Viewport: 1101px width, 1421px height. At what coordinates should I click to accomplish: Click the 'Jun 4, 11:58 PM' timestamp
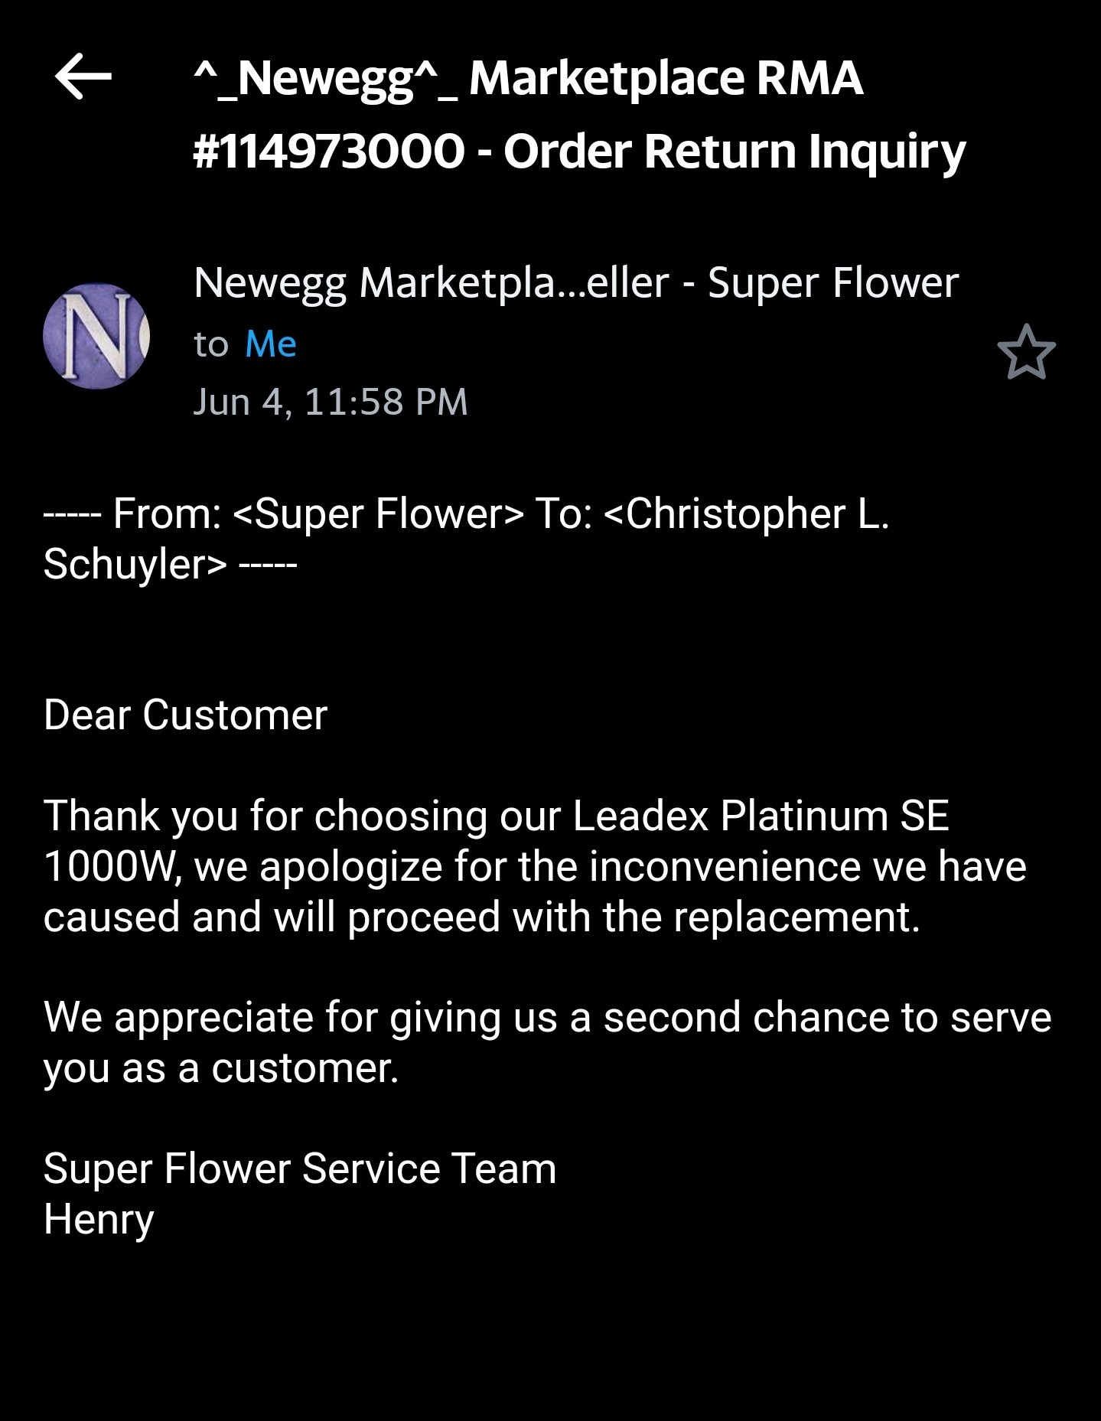tap(330, 402)
